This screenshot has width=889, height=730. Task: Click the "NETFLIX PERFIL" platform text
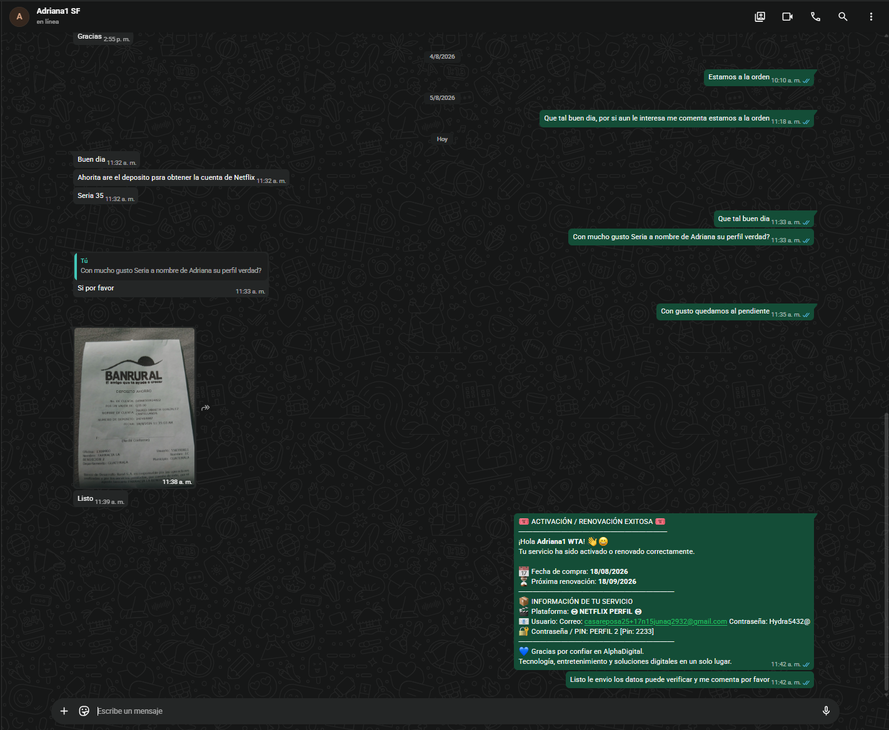pos(606,612)
